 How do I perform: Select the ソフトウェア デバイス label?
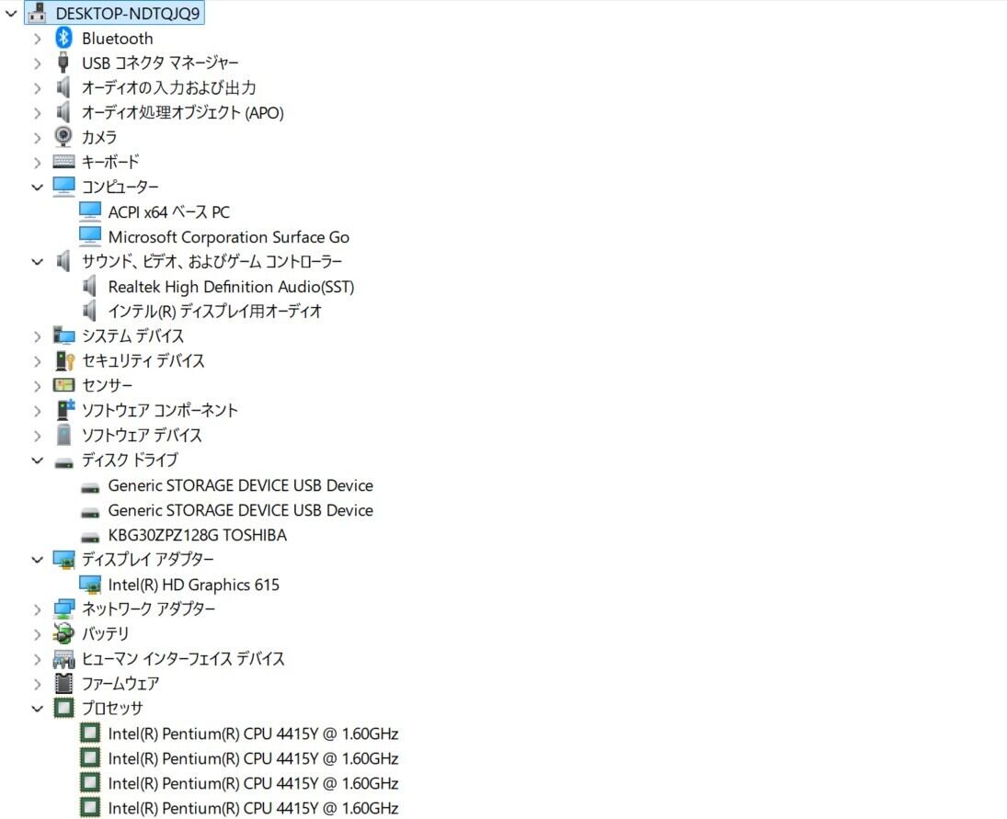click(x=142, y=435)
